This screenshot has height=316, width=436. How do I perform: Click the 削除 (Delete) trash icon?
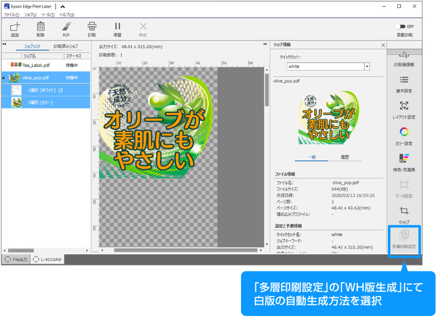[41, 28]
